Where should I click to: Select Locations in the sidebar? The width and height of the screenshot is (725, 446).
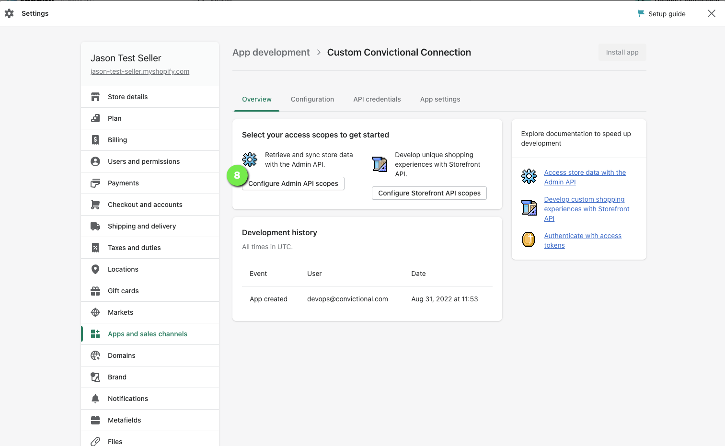[x=150, y=269]
